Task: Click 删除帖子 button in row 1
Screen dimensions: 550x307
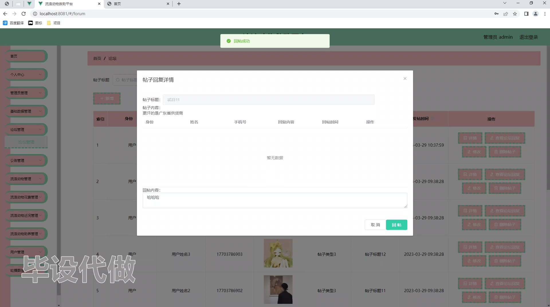Action: click(x=505, y=152)
